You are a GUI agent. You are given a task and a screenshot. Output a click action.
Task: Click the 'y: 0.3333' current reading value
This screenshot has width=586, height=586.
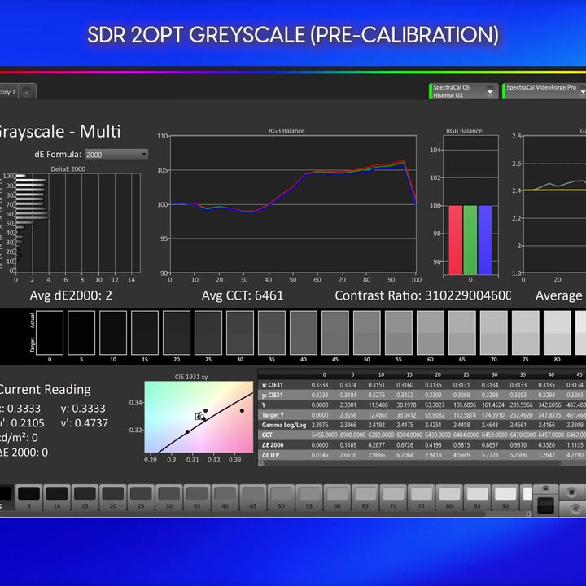tap(83, 409)
